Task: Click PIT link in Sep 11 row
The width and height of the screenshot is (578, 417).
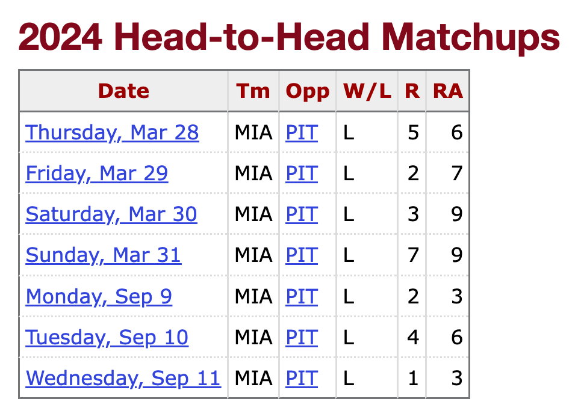Action: pos(301,378)
